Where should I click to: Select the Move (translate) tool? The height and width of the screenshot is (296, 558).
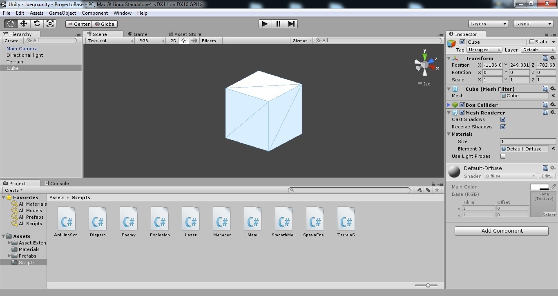24,24
